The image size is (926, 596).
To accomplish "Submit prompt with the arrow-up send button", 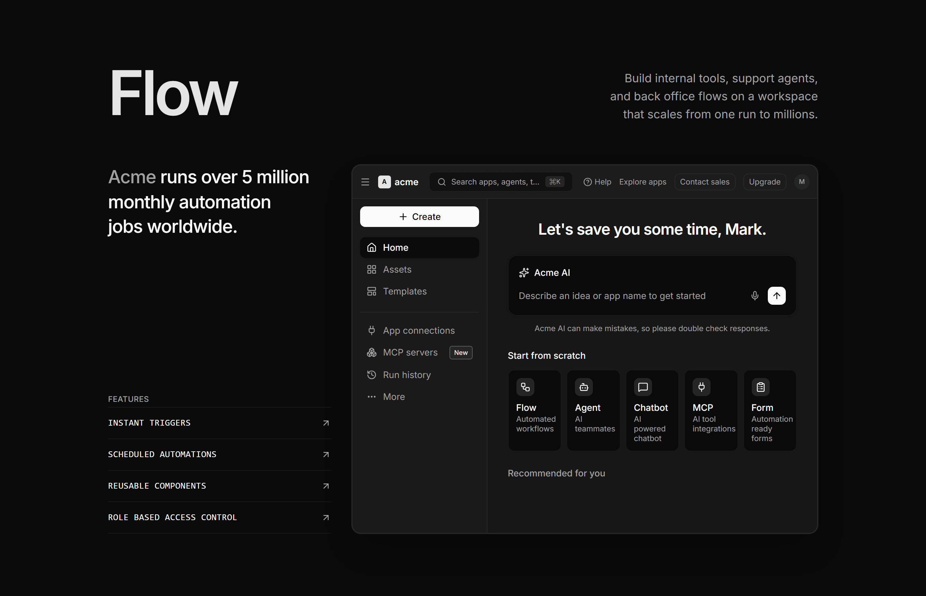I will tap(776, 296).
